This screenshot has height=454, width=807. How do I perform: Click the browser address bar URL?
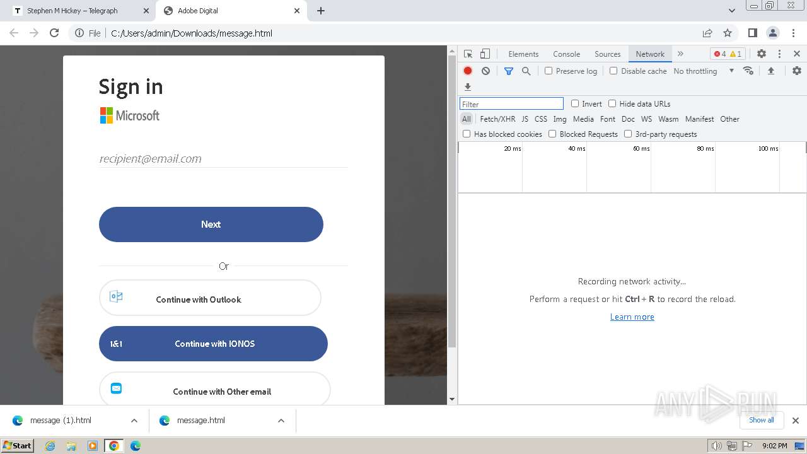point(192,33)
